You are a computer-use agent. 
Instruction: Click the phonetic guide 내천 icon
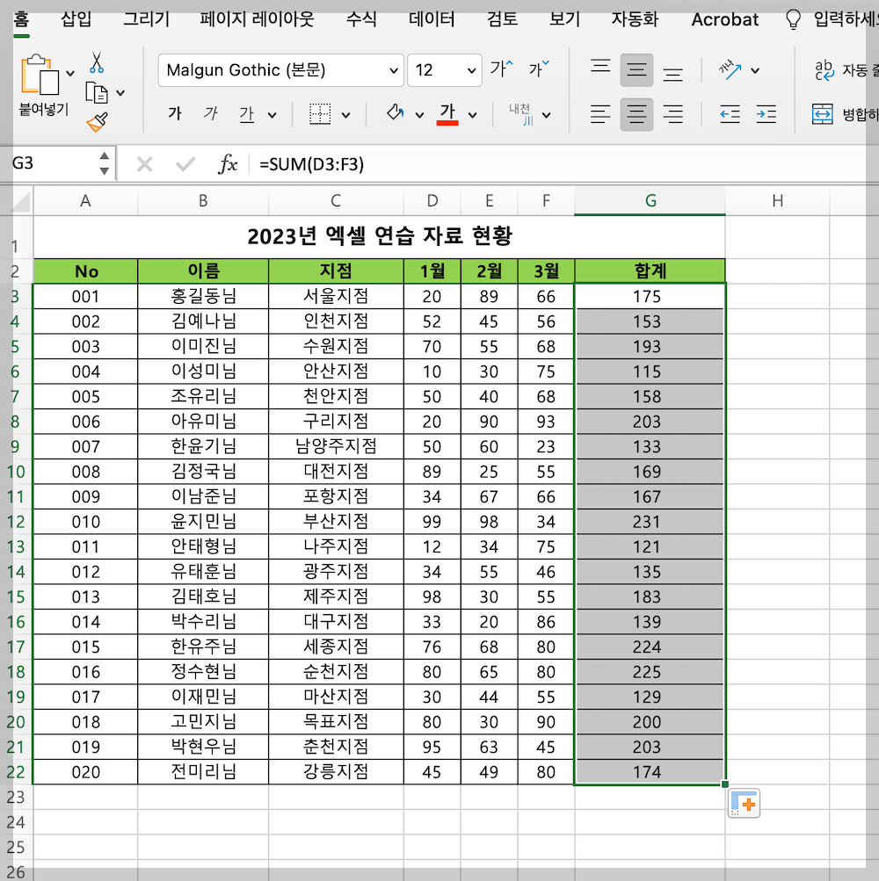coord(520,114)
